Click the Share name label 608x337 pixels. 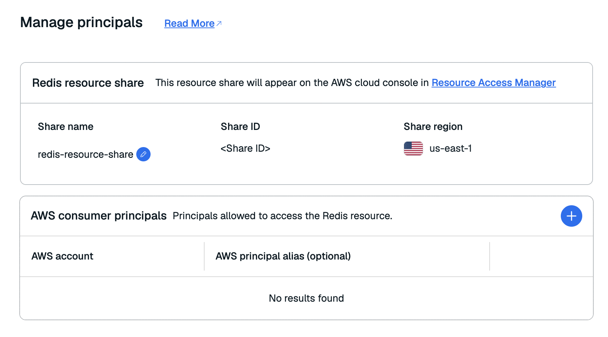pos(65,127)
